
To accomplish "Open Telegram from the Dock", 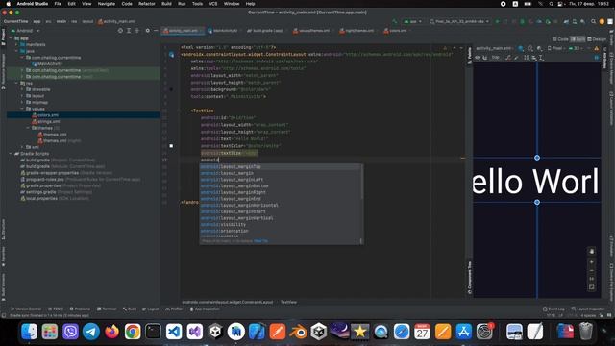I will pos(91,332).
